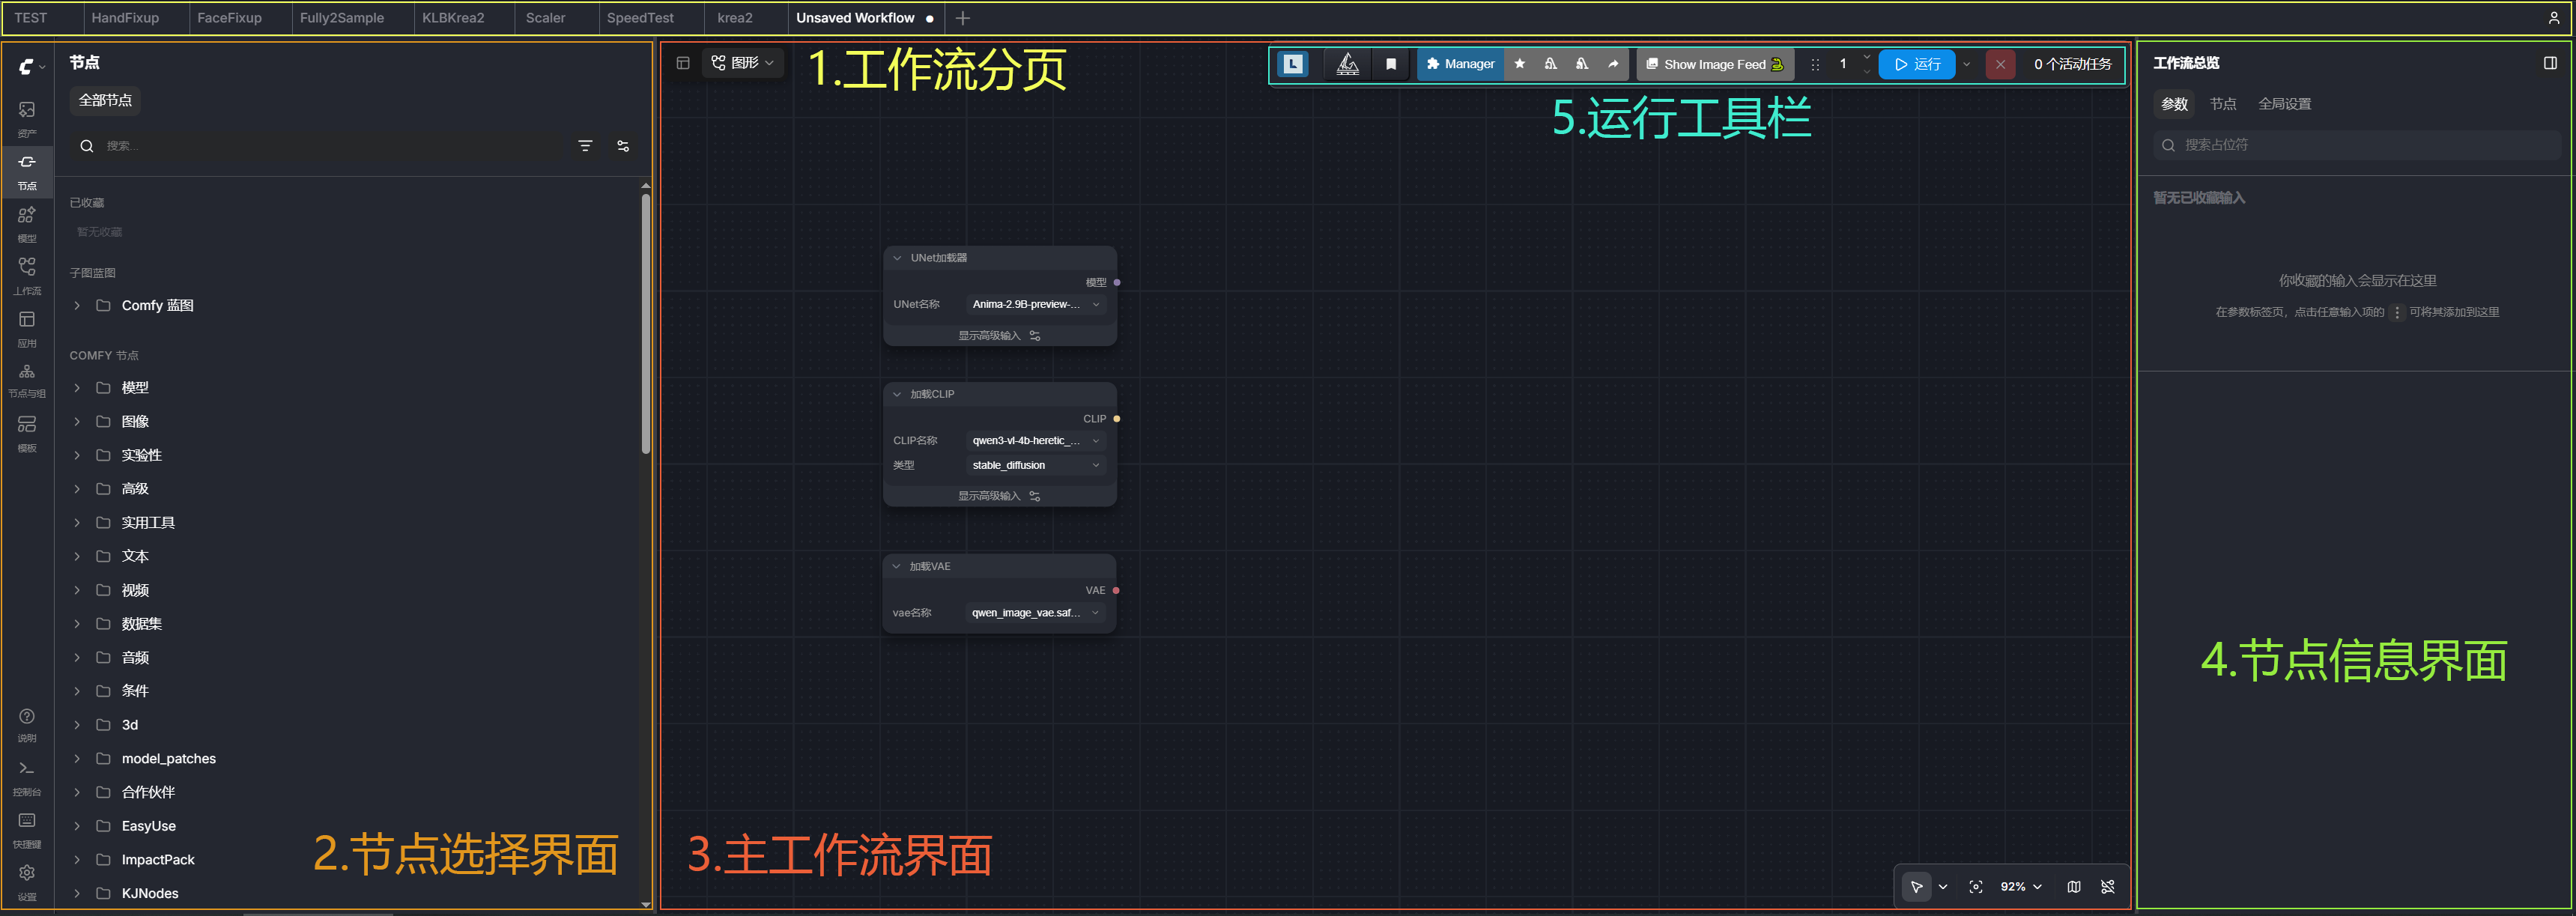The width and height of the screenshot is (2576, 916).
Task: Open the Console (控制台) sidebar icon
Action: coord(27,777)
